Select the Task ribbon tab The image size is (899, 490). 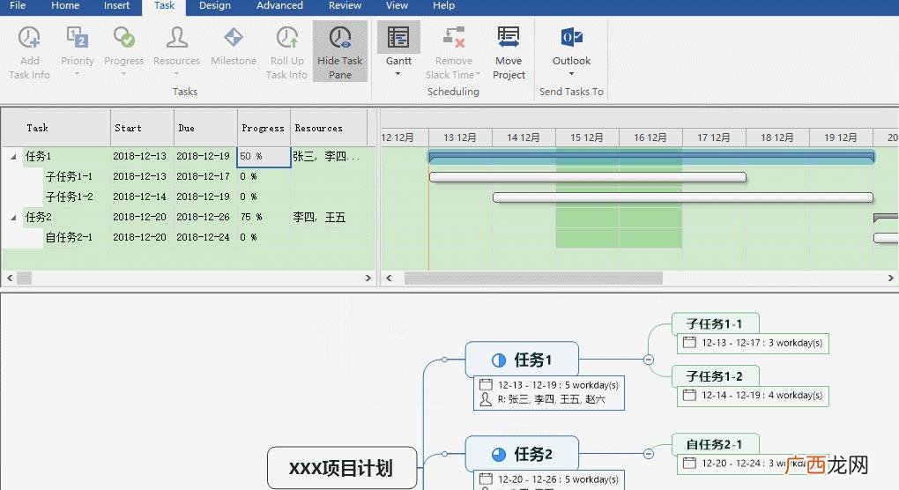pyautogui.click(x=164, y=6)
